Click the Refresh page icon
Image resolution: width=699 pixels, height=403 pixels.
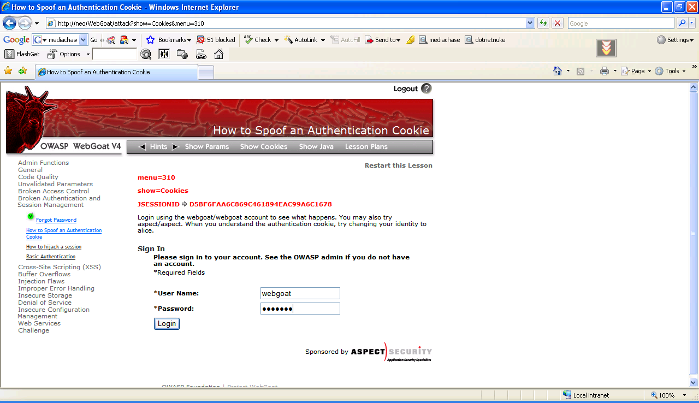(543, 23)
